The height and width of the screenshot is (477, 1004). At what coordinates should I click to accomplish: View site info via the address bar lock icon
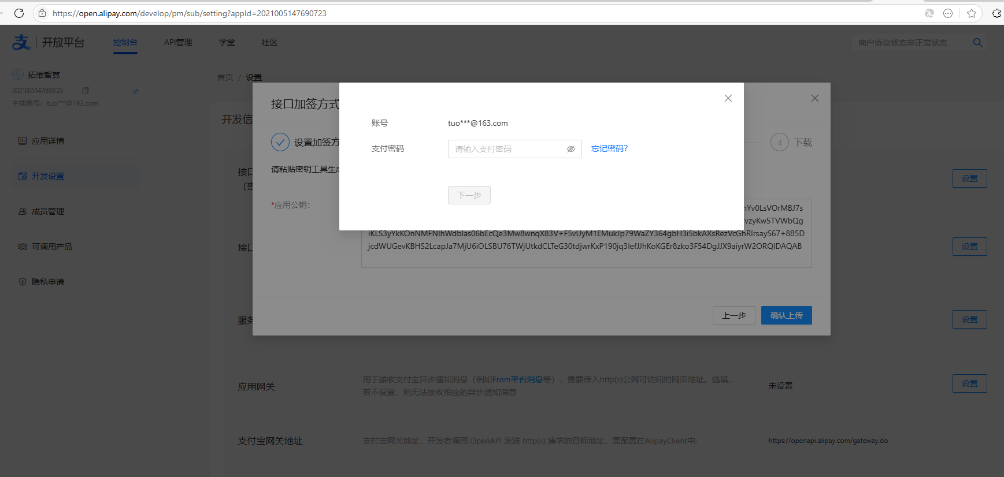click(x=42, y=13)
